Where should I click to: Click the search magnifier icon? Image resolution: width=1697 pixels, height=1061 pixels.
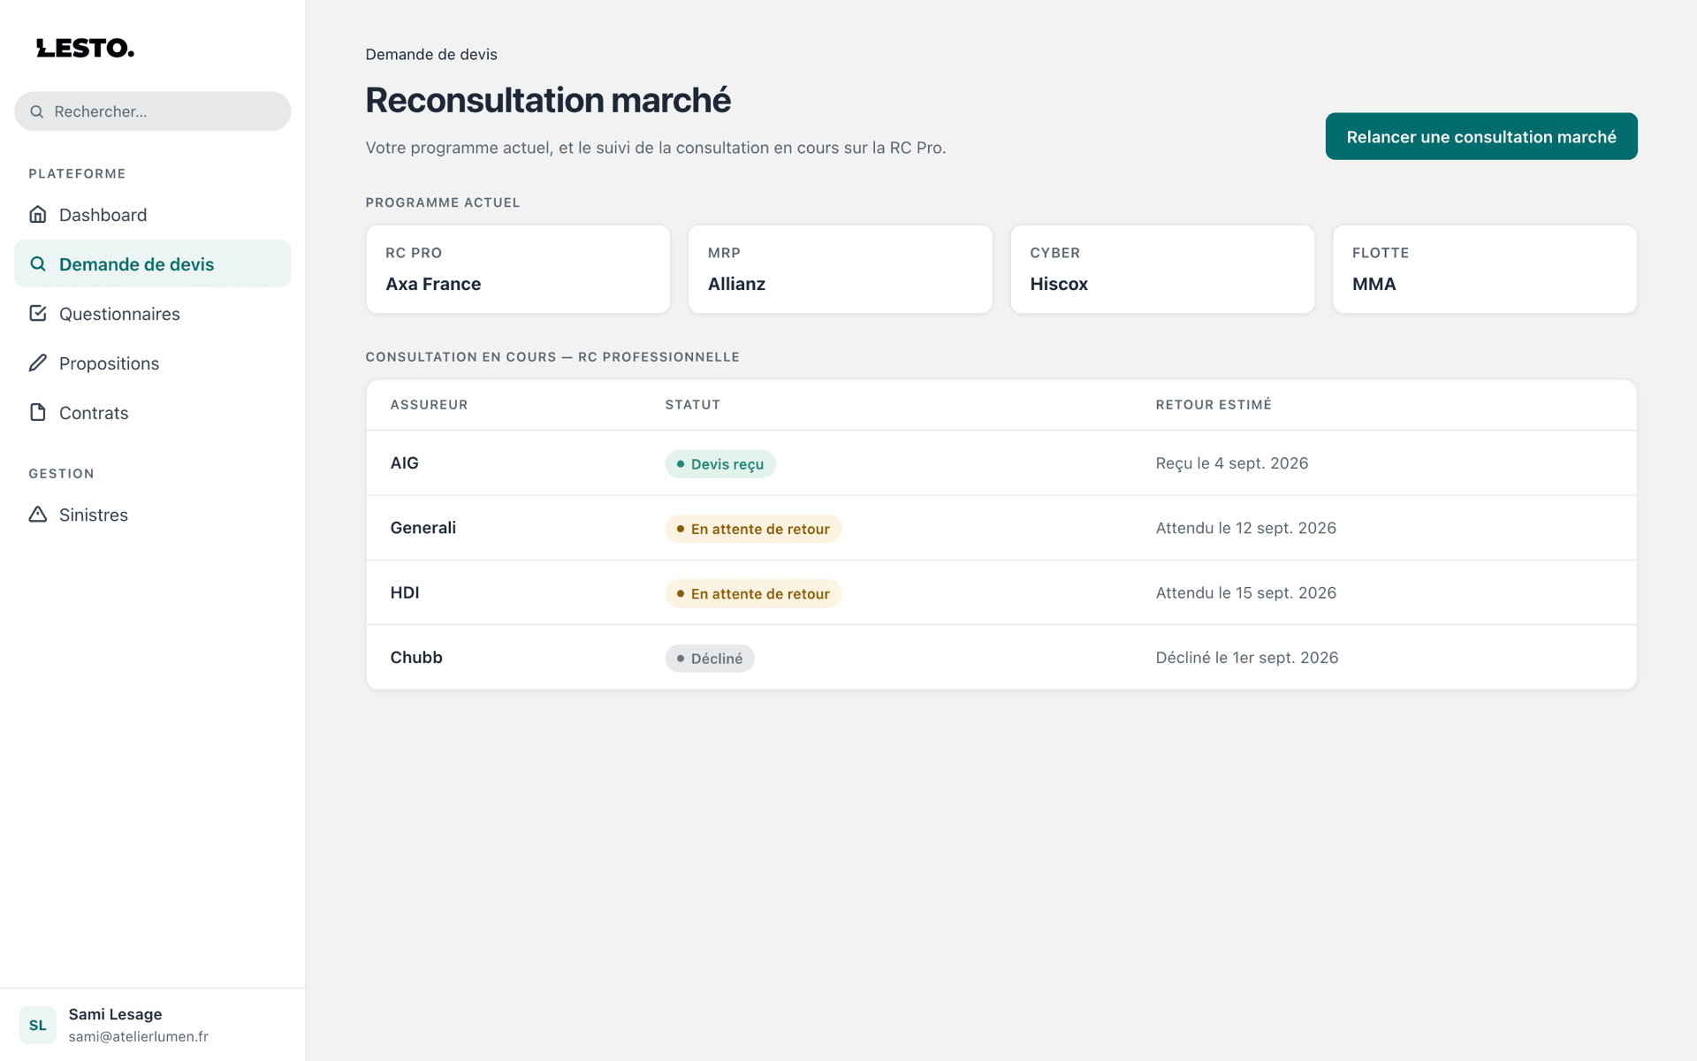tap(37, 111)
